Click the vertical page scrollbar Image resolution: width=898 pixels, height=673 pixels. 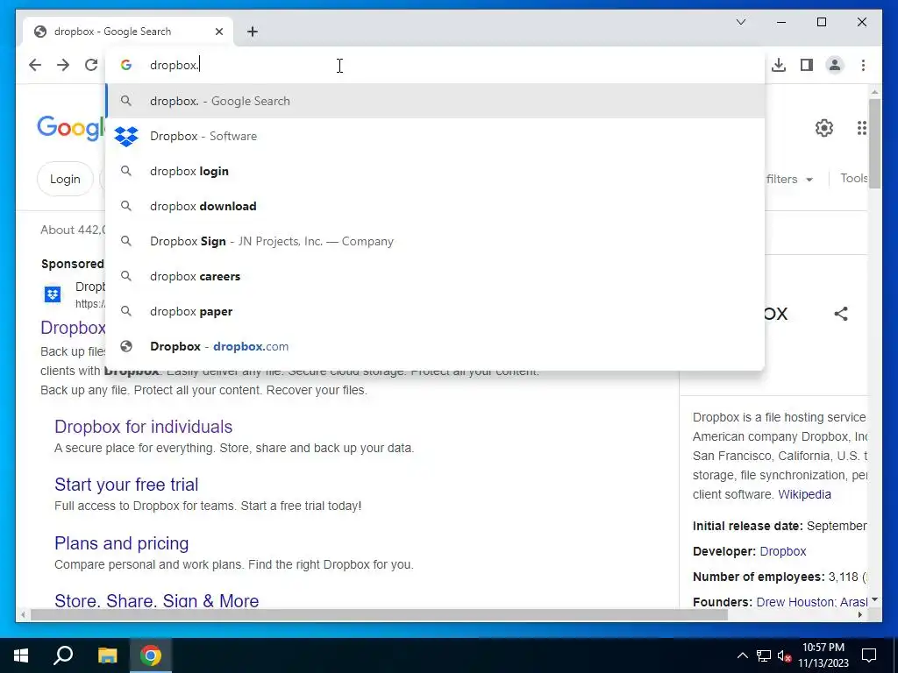pos(874,144)
